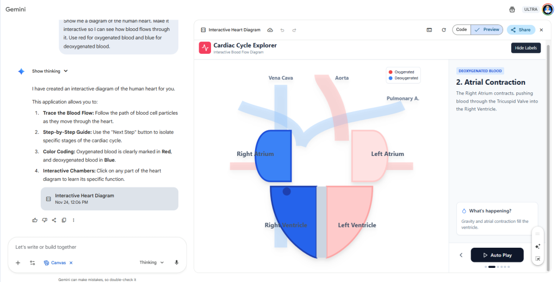Open the Interactive Heart Diagram file card
Viewport: 557px width, 282px height.
[x=109, y=198]
